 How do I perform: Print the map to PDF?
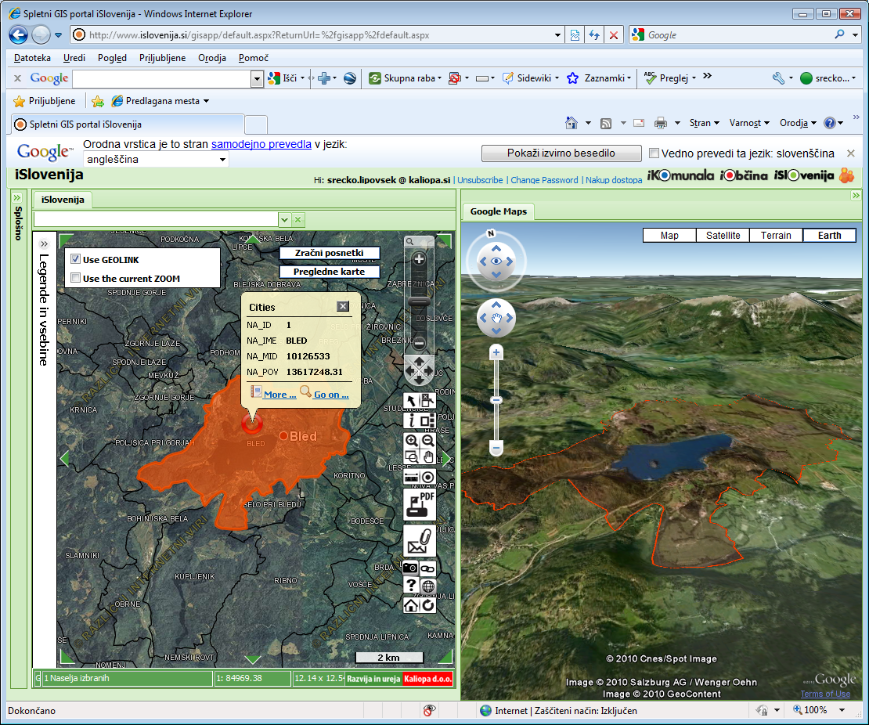pyautogui.click(x=420, y=504)
